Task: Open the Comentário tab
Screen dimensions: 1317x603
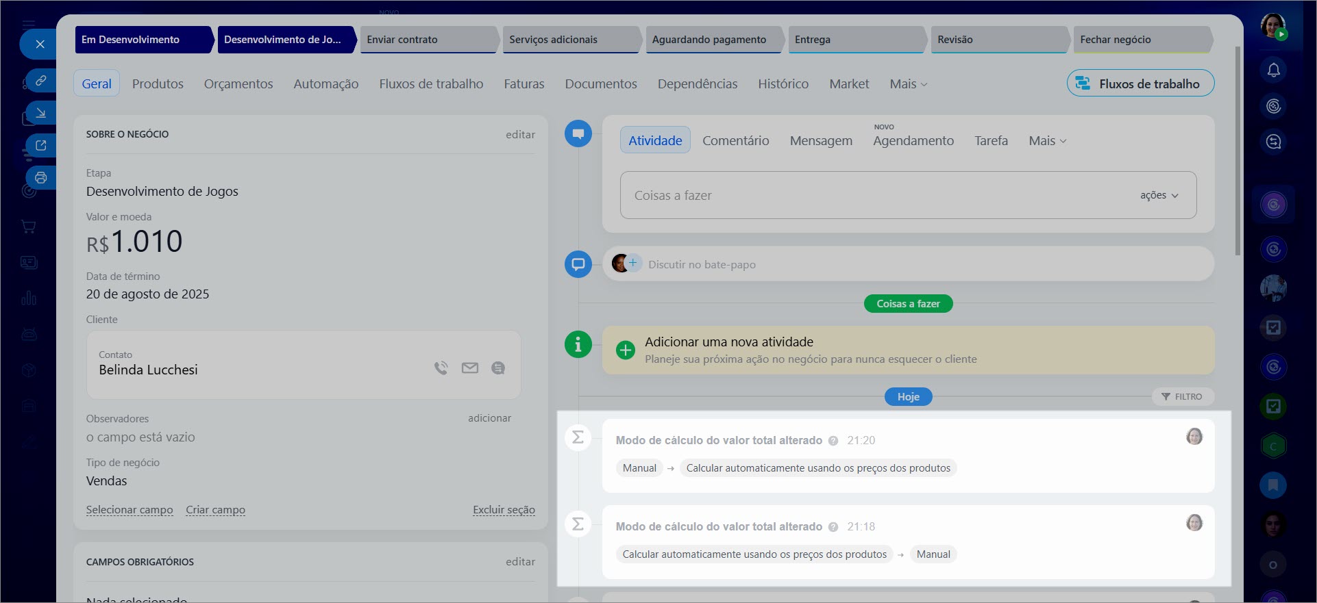Action: (x=735, y=141)
